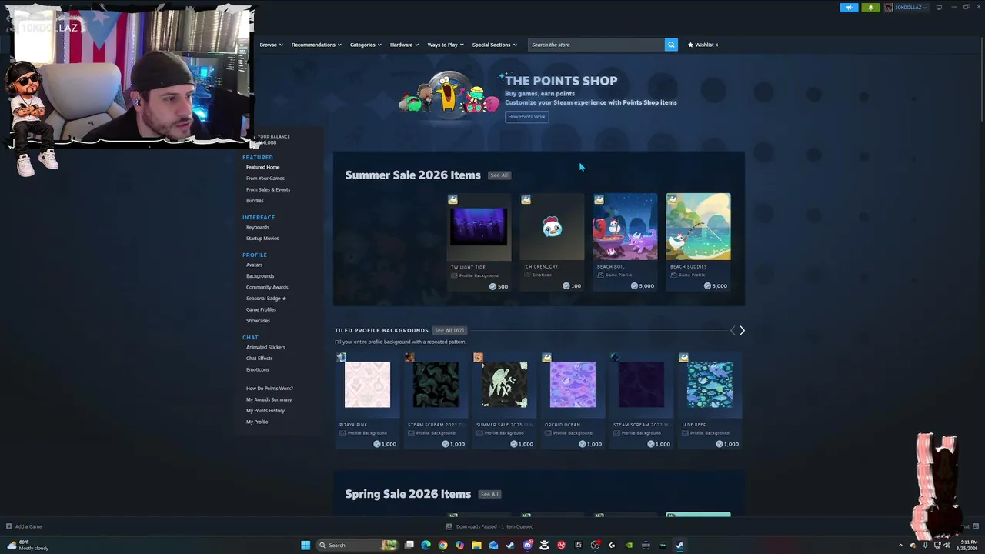Screen dimensions: 985x554
Task: Select the Pitaya Pink background swatch
Action: click(367, 385)
